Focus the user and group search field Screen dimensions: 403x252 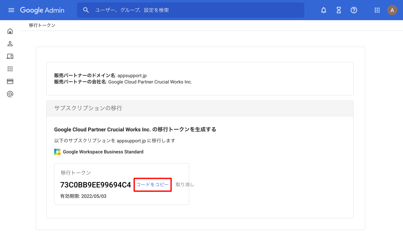[190, 10]
